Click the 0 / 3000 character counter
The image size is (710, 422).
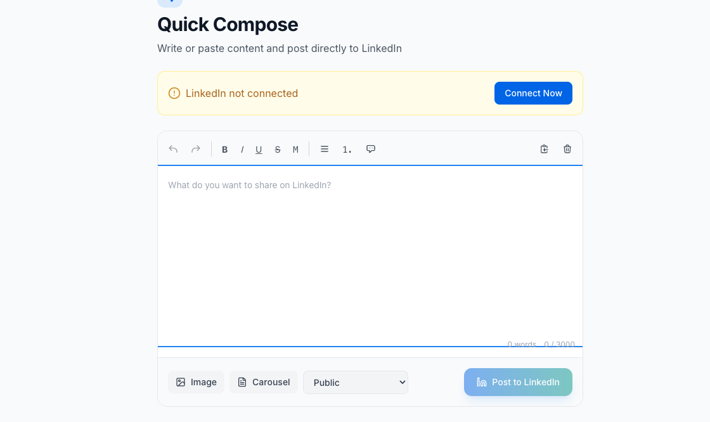(560, 344)
